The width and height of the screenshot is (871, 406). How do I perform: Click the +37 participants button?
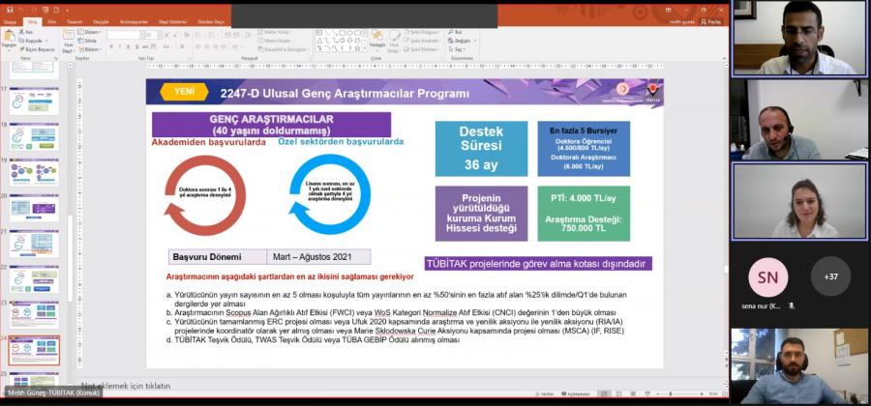830,276
